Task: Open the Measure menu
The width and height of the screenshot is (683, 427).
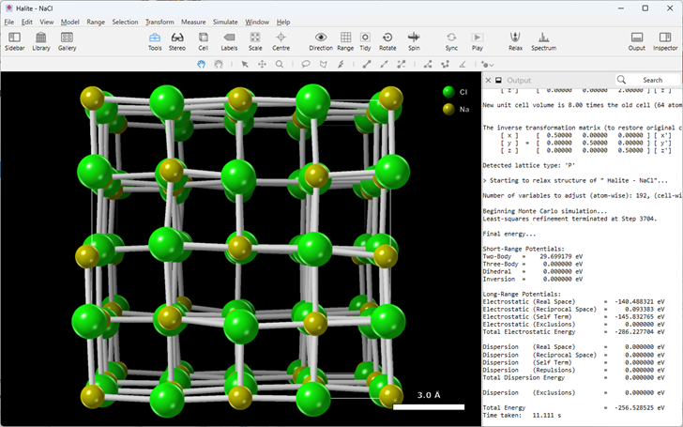Action: coord(193,22)
